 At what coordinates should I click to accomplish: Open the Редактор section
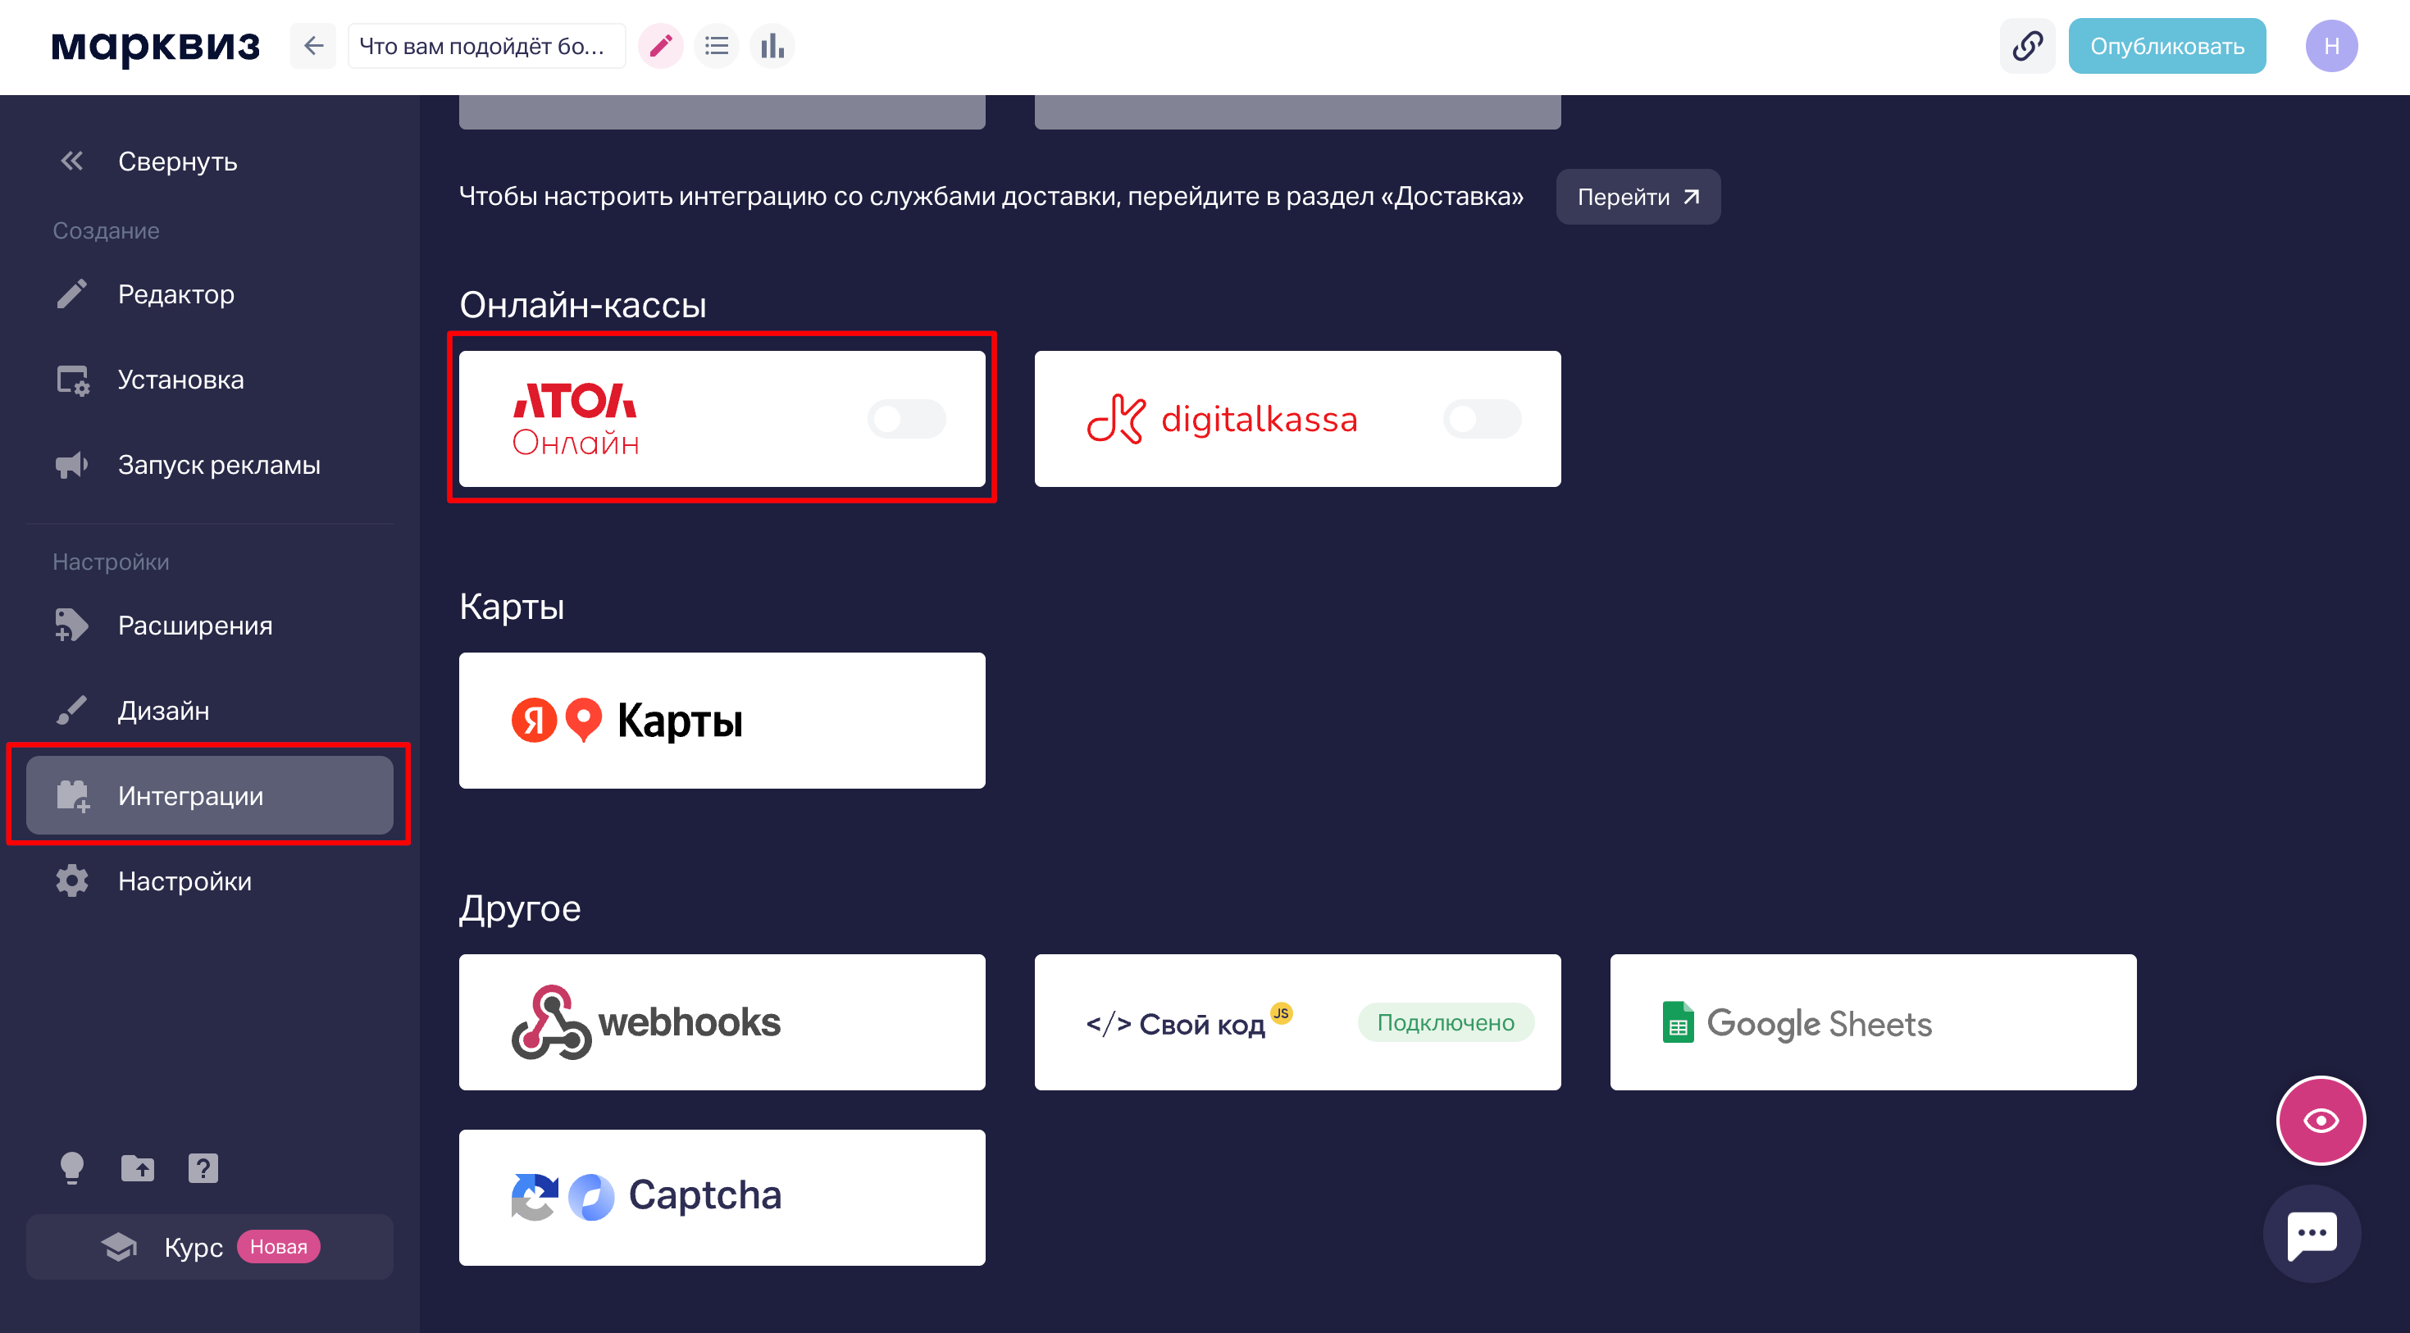click(175, 294)
